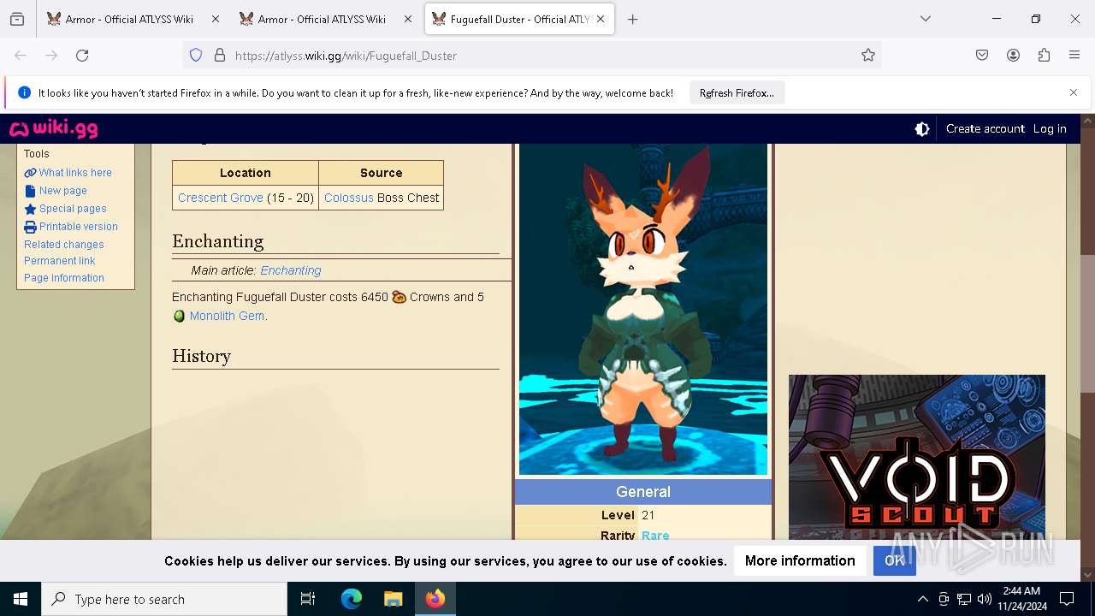Open the extensions panel

pyautogui.click(x=1044, y=55)
